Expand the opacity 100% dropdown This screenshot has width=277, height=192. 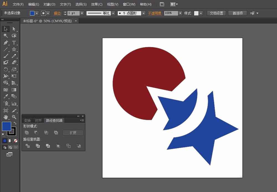pyautogui.click(x=180, y=13)
